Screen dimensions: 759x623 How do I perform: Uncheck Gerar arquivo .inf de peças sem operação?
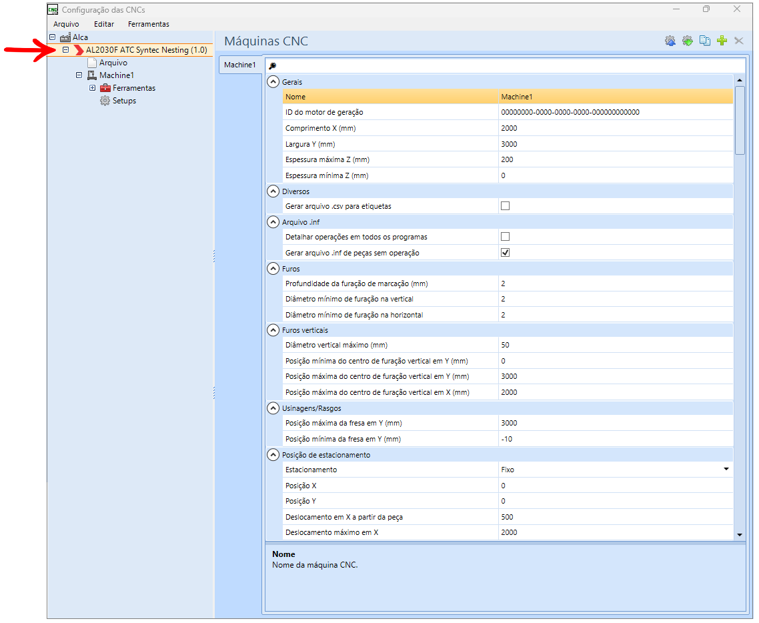point(505,253)
